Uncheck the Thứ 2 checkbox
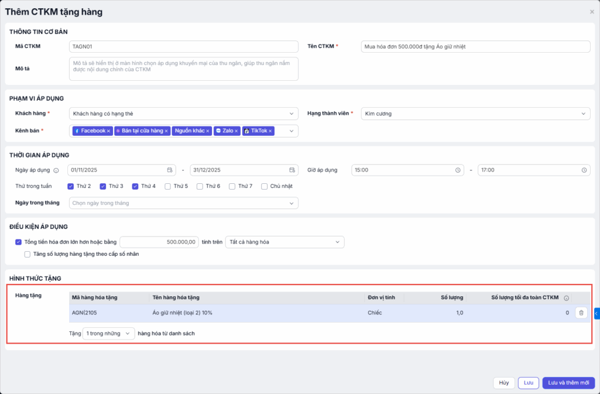 [x=71, y=186]
